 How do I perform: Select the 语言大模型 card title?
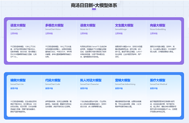click(18, 25)
